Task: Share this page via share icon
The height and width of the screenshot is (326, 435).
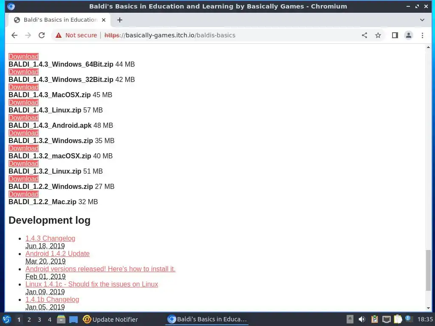Action: pyautogui.click(x=364, y=35)
